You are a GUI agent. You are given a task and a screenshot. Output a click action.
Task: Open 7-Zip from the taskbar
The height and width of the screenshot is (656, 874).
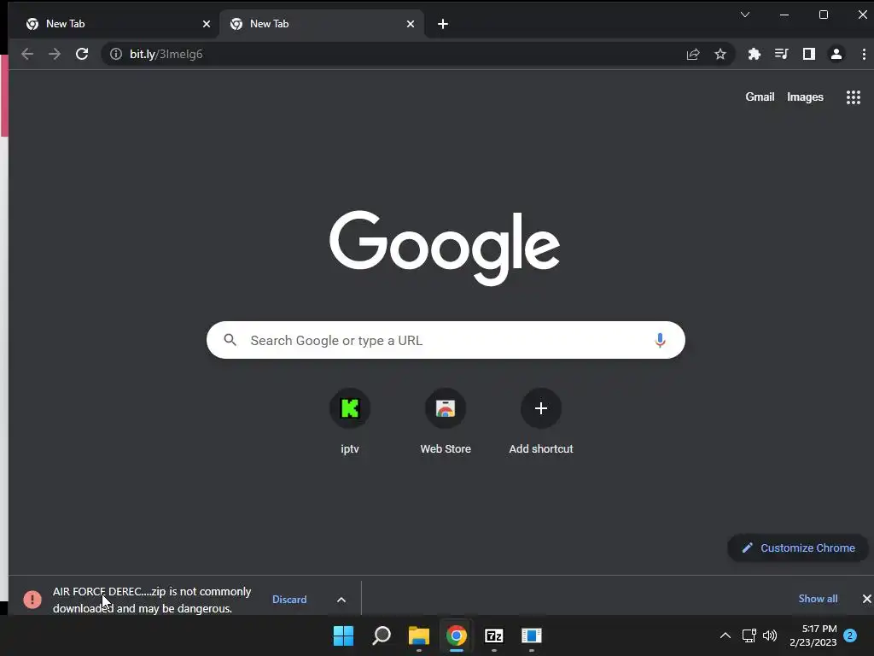[x=494, y=635]
